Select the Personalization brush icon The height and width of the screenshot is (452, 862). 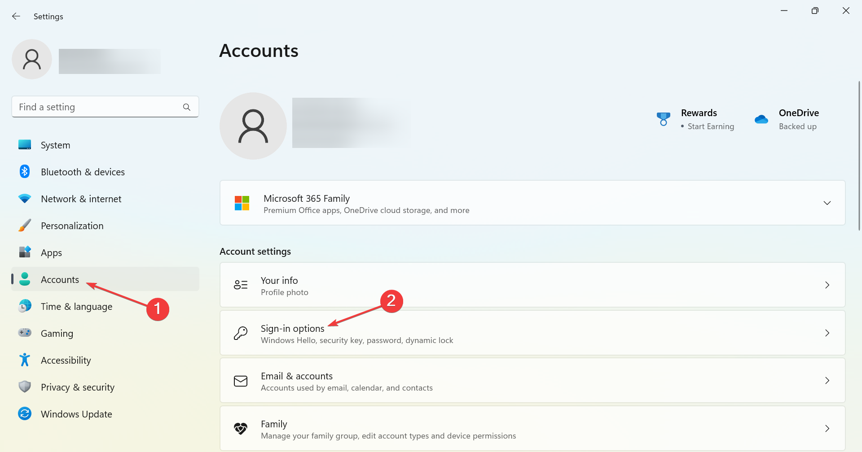coord(25,225)
